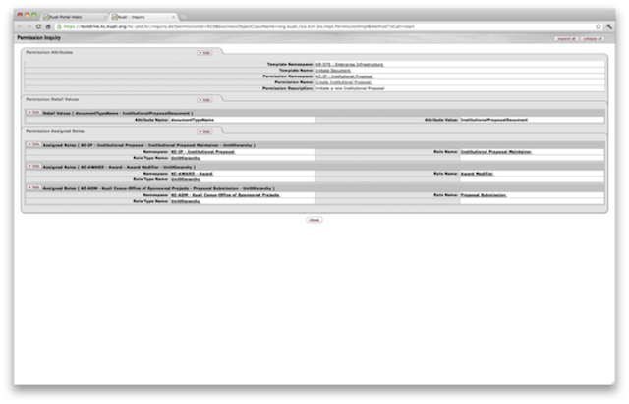Click the collapse all button
Screen dimensions: 629x404
point(593,39)
